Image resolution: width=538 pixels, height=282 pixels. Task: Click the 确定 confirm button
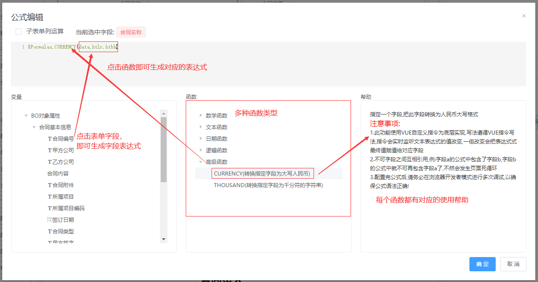tap(482, 264)
